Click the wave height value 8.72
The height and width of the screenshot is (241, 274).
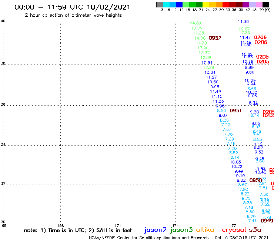[x=246, y=198]
